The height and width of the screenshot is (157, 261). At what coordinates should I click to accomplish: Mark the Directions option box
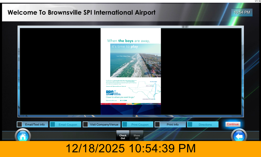(190, 125)
